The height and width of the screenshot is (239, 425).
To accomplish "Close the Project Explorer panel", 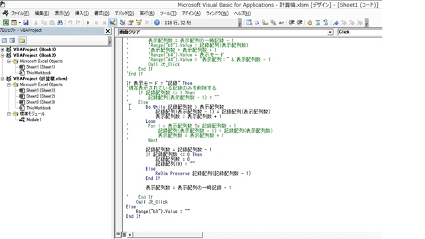I will tap(108, 31).
